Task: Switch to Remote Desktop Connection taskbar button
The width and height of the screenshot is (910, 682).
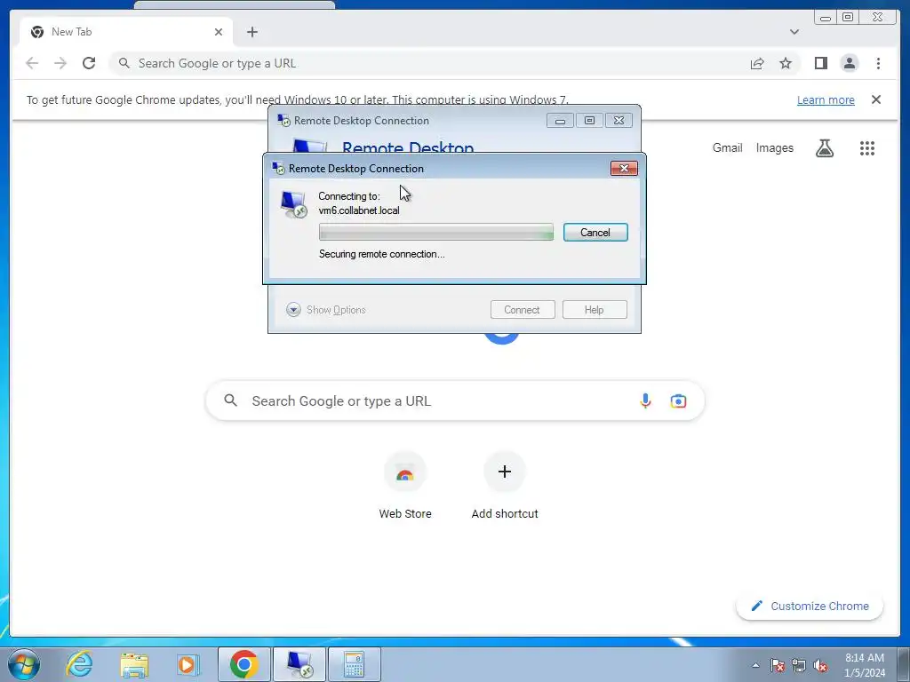Action: [x=299, y=664]
